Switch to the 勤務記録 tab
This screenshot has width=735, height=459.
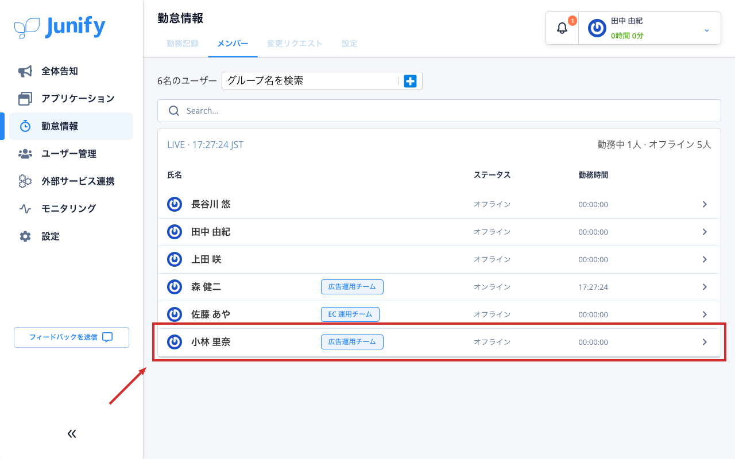pyautogui.click(x=183, y=44)
